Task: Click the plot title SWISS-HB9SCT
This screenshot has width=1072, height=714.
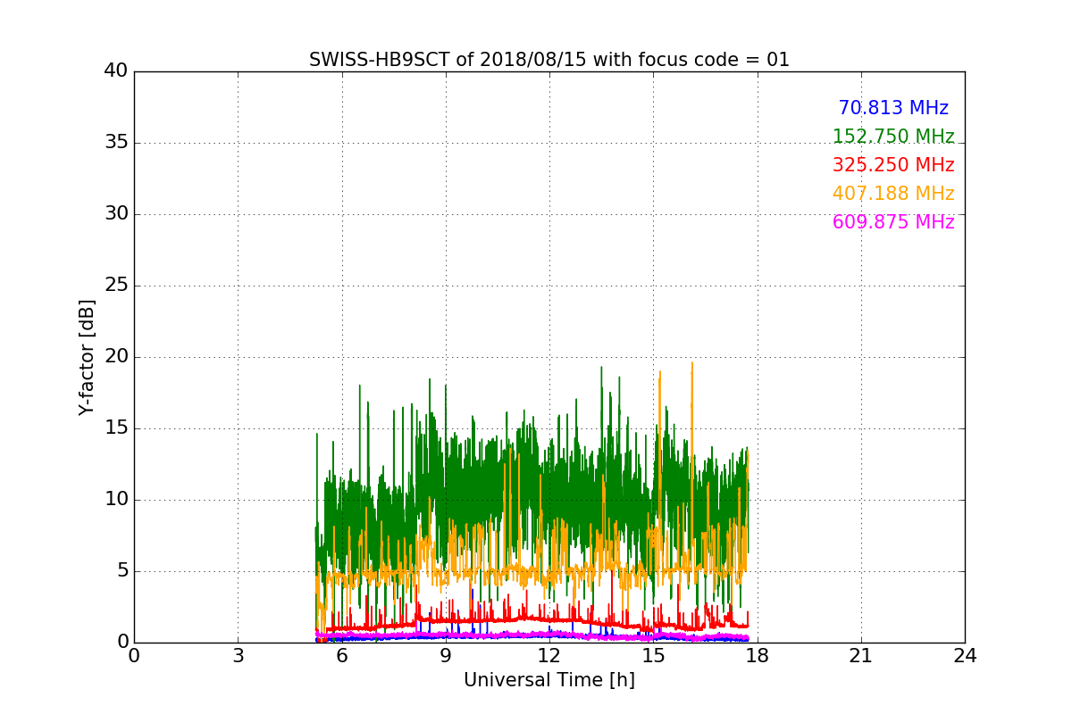Action: (549, 60)
